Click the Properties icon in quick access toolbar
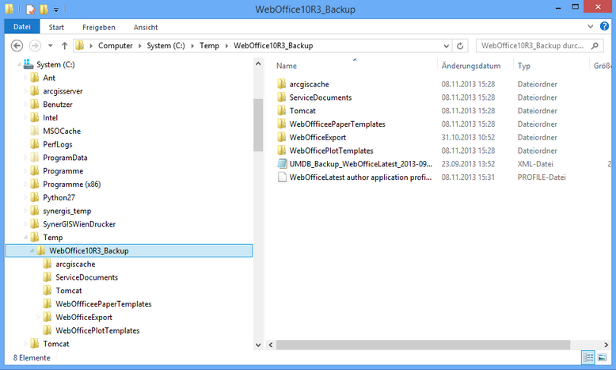The width and height of the screenshot is (616, 370). (31, 10)
